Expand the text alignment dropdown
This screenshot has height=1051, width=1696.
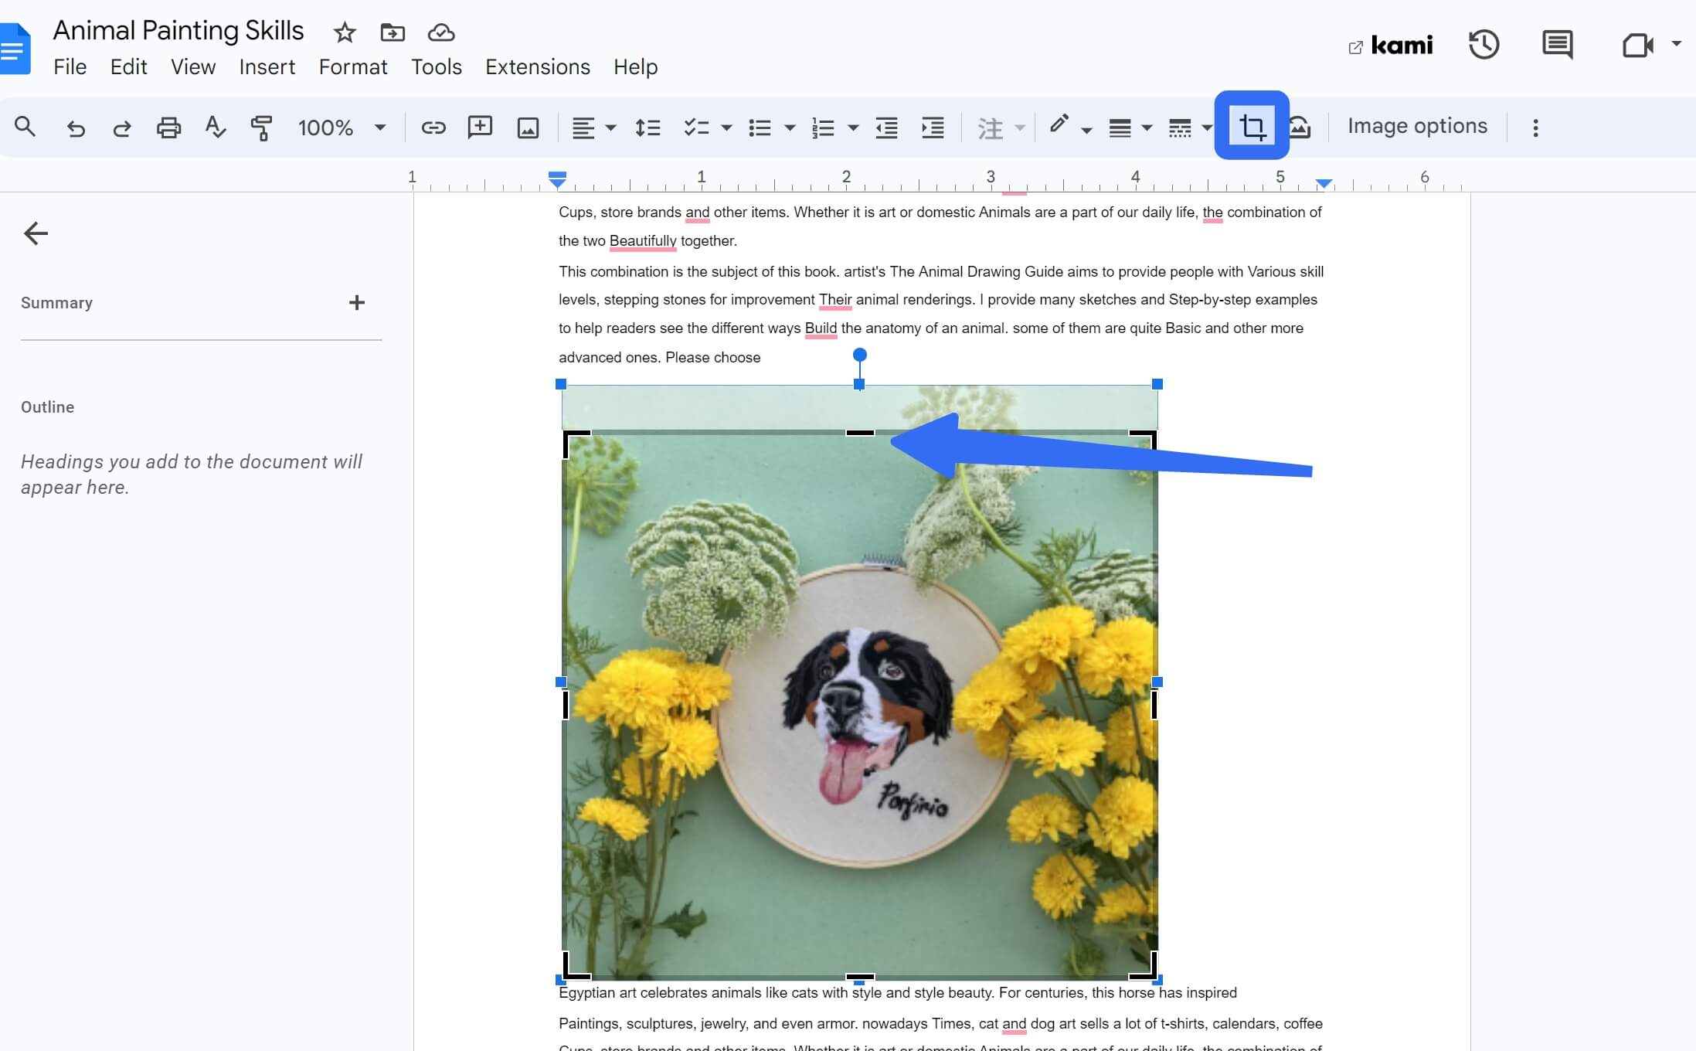click(610, 128)
